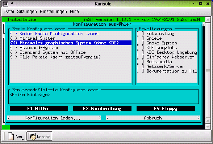Screen dimensions: 213x144
Task: Check the KDE komplett extension box
Action: point(140,48)
